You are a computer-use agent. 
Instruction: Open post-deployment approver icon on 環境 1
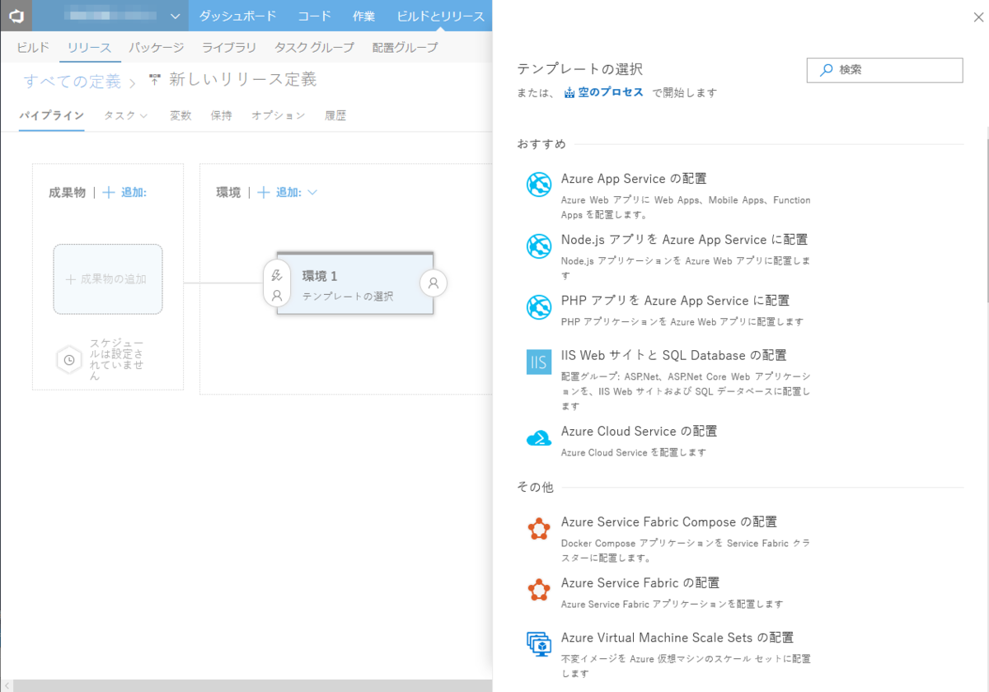tap(433, 283)
